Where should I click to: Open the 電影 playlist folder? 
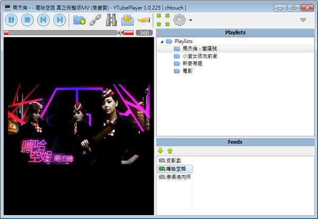[187, 71]
